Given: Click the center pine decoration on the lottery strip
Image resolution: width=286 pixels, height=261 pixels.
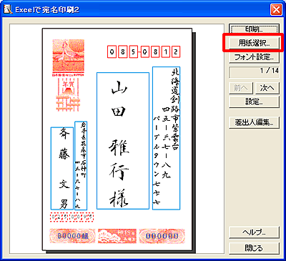Looking at the screenshot, I should (x=117, y=236).
